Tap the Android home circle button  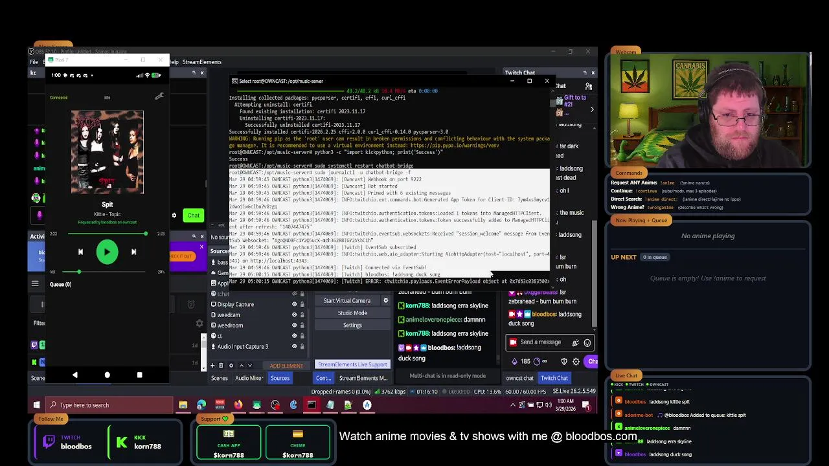pos(107,375)
